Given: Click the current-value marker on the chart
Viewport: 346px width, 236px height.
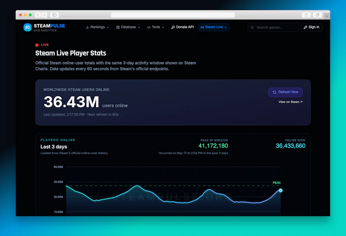Looking at the screenshot, I should (280, 191).
